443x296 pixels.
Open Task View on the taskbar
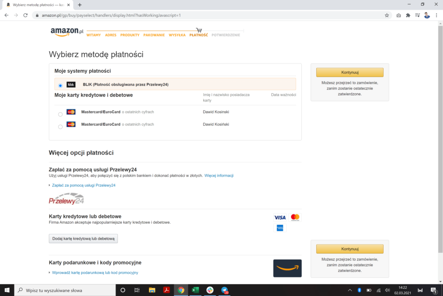pos(137,290)
